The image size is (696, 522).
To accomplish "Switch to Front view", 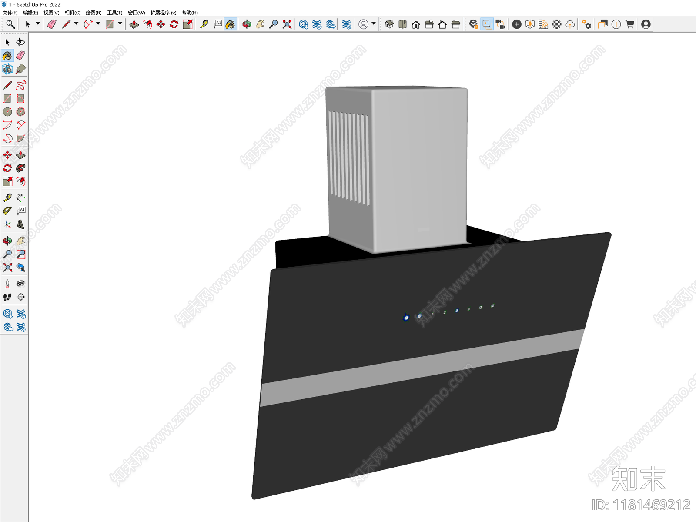I will [416, 24].
